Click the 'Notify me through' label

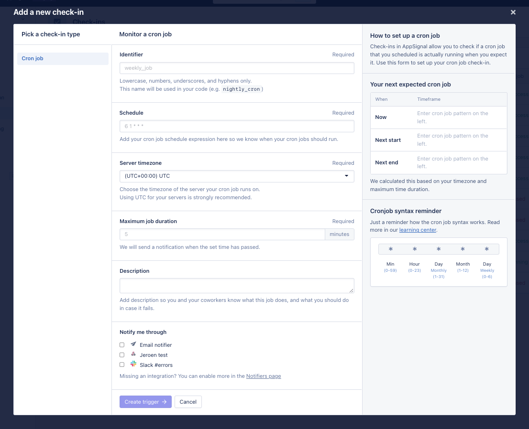tap(143, 332)
